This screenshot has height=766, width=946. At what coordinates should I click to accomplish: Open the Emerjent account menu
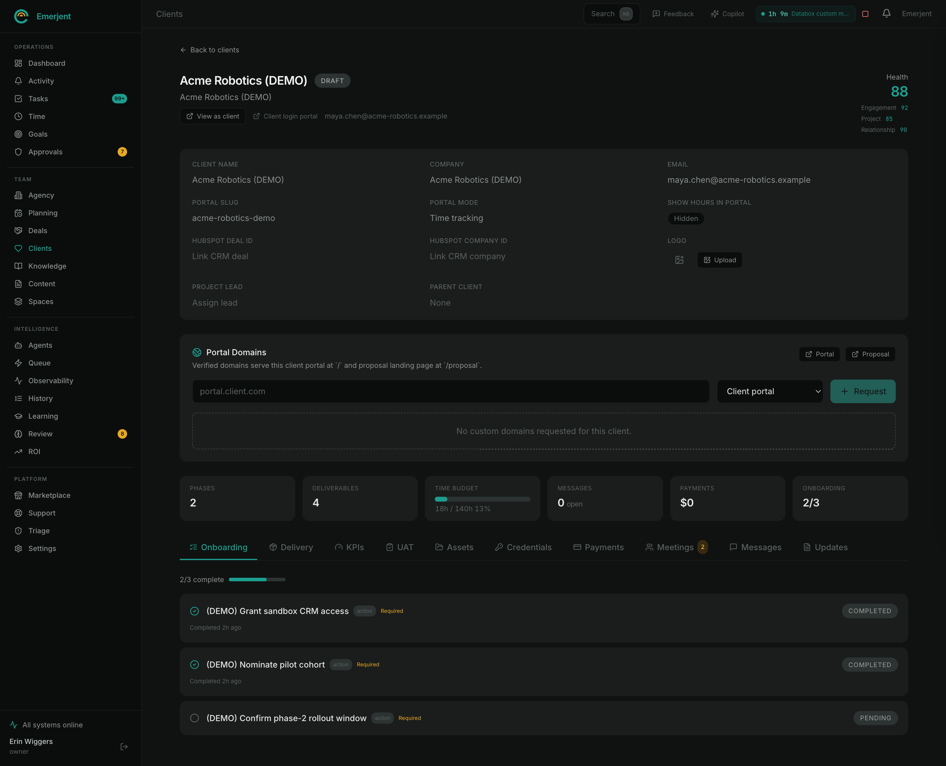(916, 14)
